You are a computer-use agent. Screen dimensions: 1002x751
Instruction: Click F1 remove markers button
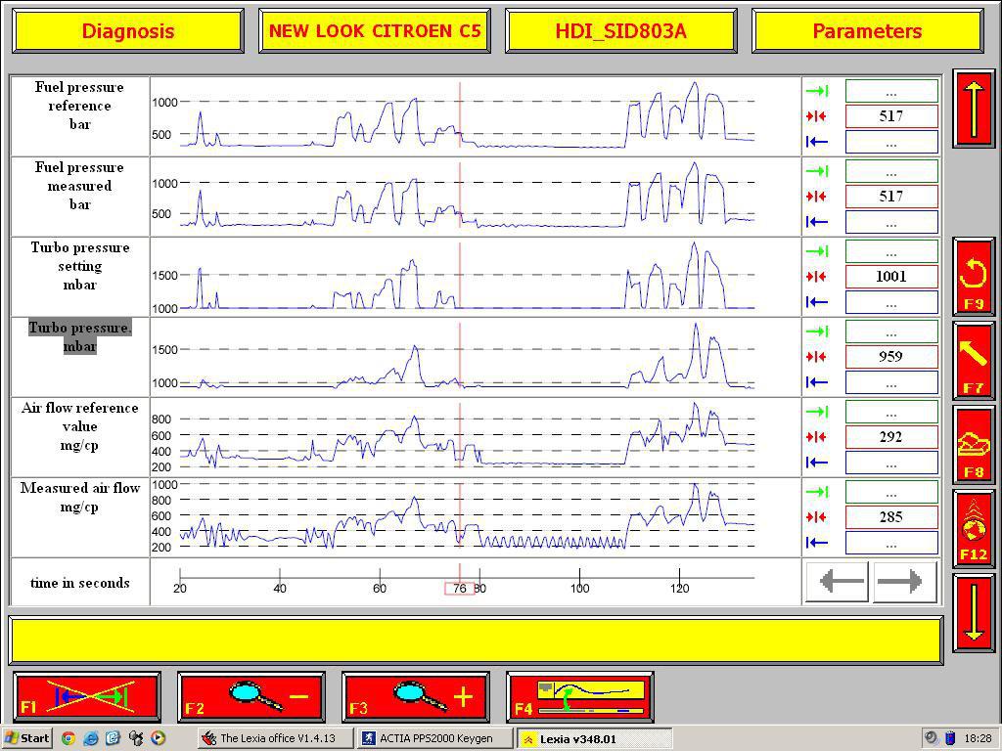click(87, 696)
